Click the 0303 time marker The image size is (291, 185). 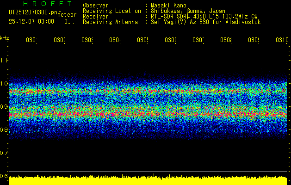point(87,40)
